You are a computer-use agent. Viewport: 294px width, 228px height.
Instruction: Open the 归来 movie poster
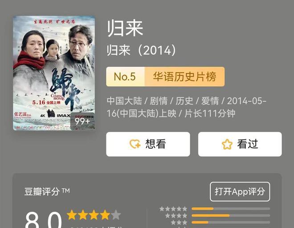click(54, 73)
